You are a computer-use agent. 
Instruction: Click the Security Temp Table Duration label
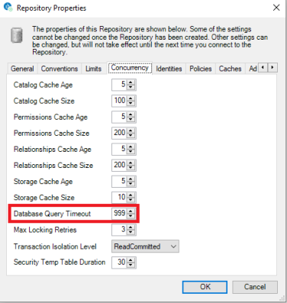tap(60, 263)
